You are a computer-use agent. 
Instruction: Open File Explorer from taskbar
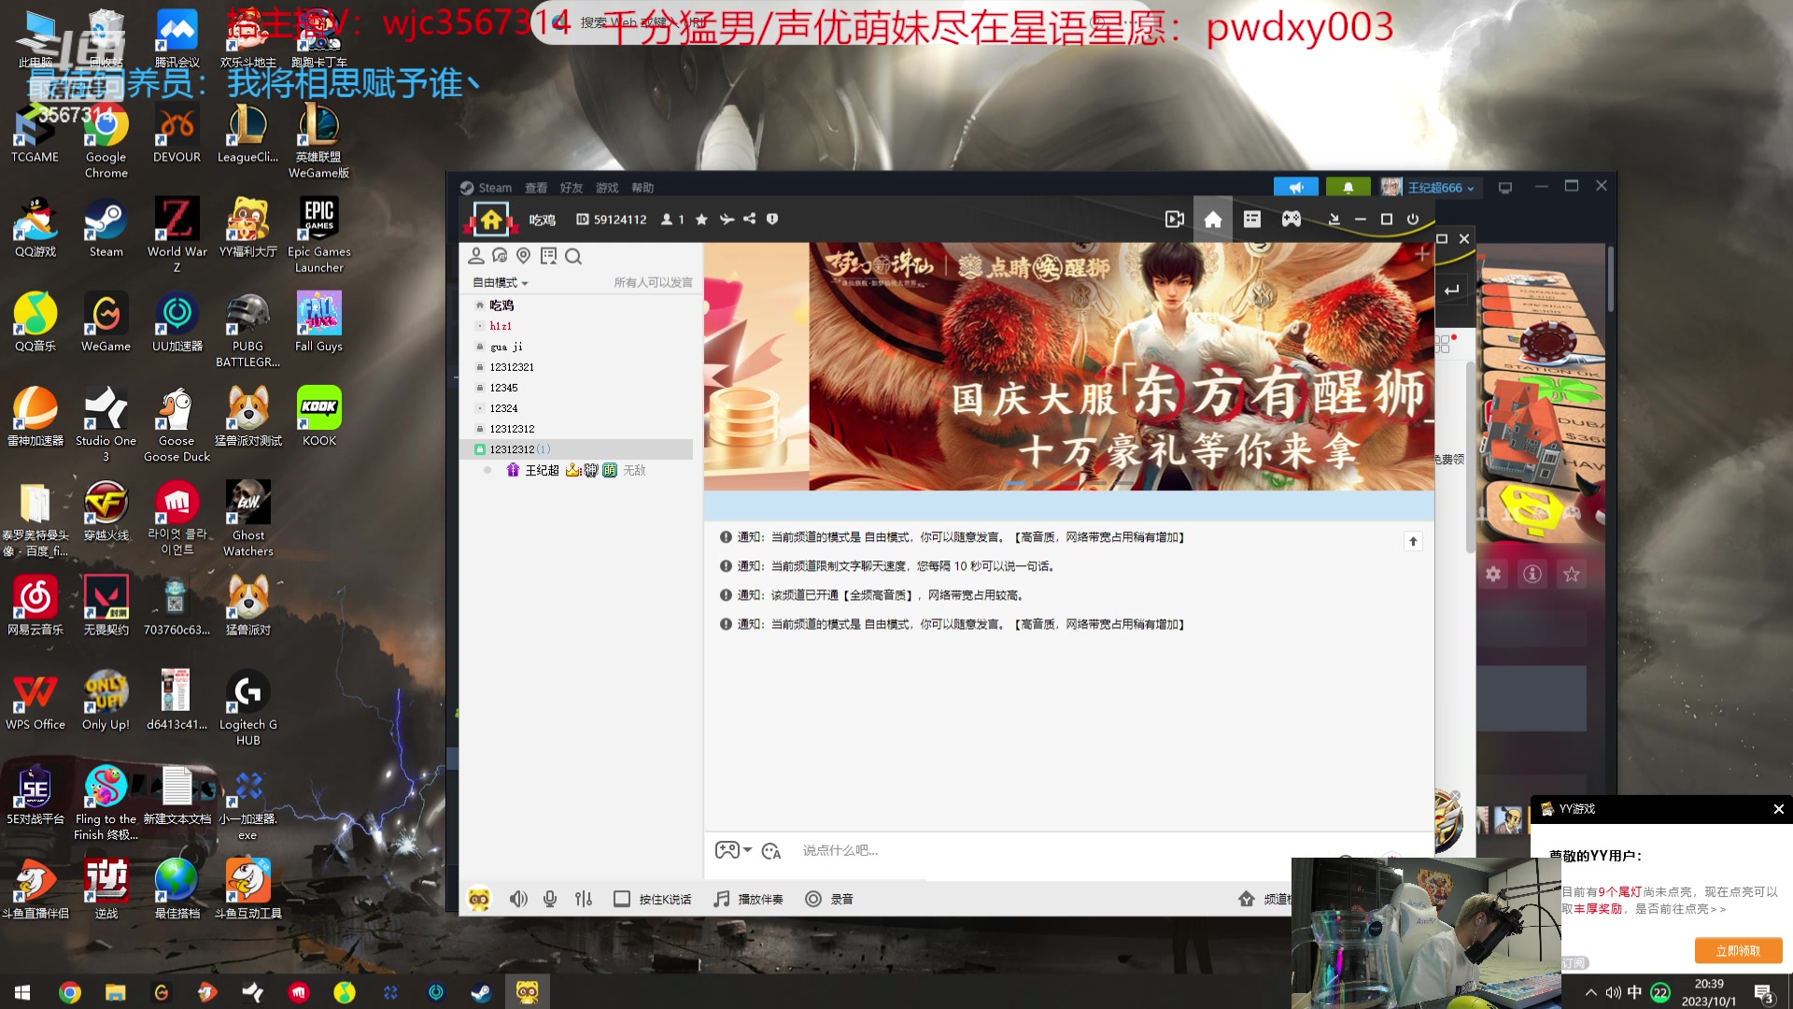[x=115, y=992]
